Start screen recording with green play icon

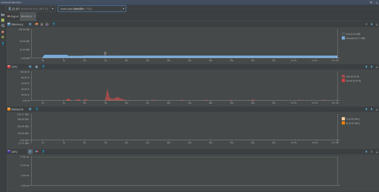[x=3, y=20]
